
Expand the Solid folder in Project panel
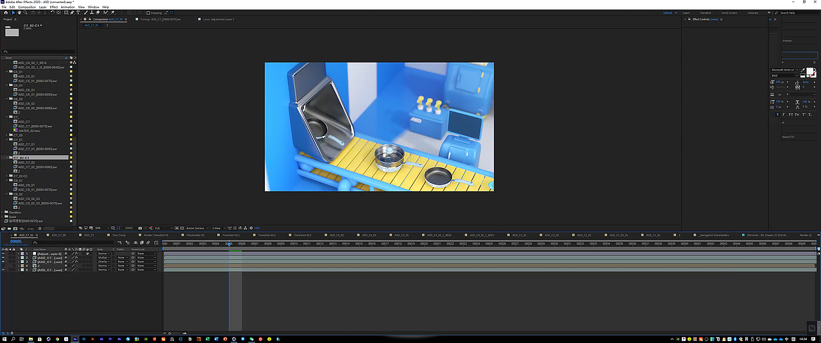[x=3, y=216]
